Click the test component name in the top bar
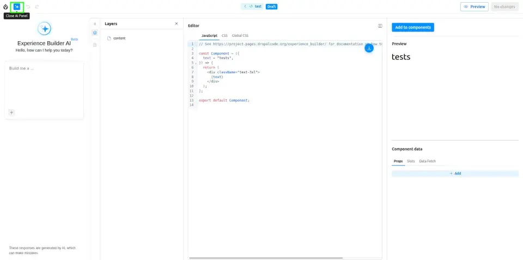 point(258,7)
